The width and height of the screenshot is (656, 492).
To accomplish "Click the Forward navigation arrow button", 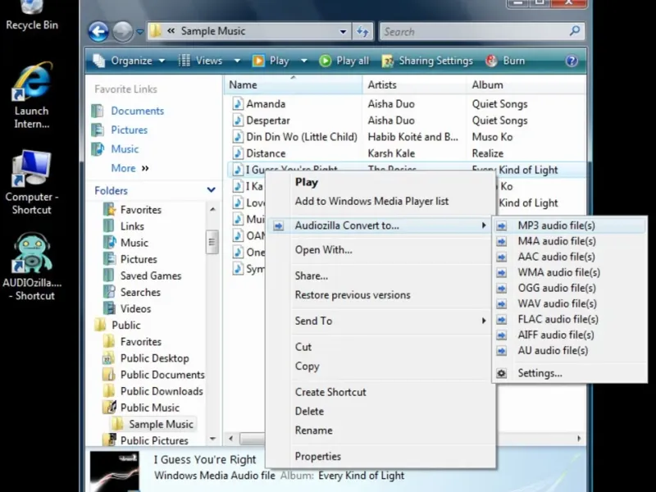I will pos(122,31).
